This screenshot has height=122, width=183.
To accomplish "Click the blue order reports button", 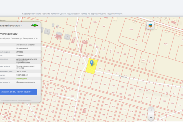I will 18,92.
